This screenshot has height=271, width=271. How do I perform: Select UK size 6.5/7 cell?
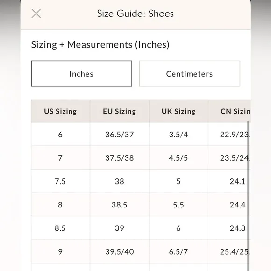point(178,251)
